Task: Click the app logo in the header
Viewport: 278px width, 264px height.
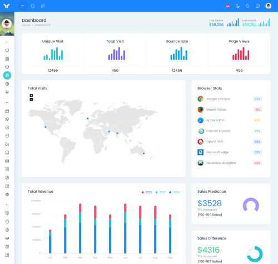Action: [7, 6]
